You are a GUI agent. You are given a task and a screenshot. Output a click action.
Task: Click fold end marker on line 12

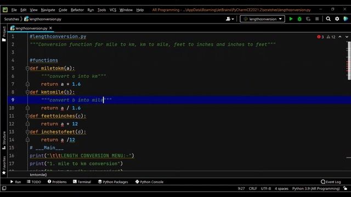[27, 124]
